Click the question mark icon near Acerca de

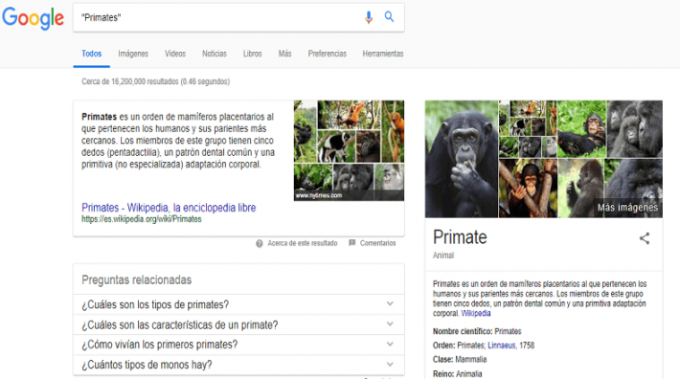point(260,243)
